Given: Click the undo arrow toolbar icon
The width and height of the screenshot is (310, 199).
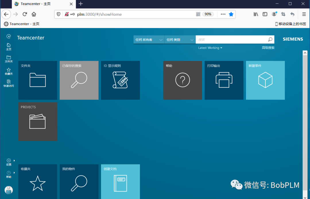Looking at the screenshot, I should tap(292, 14).
